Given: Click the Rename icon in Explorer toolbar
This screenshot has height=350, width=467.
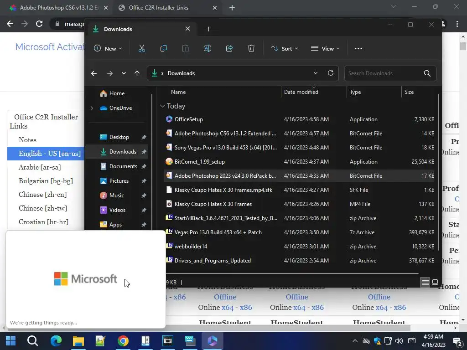Looking at the screenshot, I should [x=208, y=48].
